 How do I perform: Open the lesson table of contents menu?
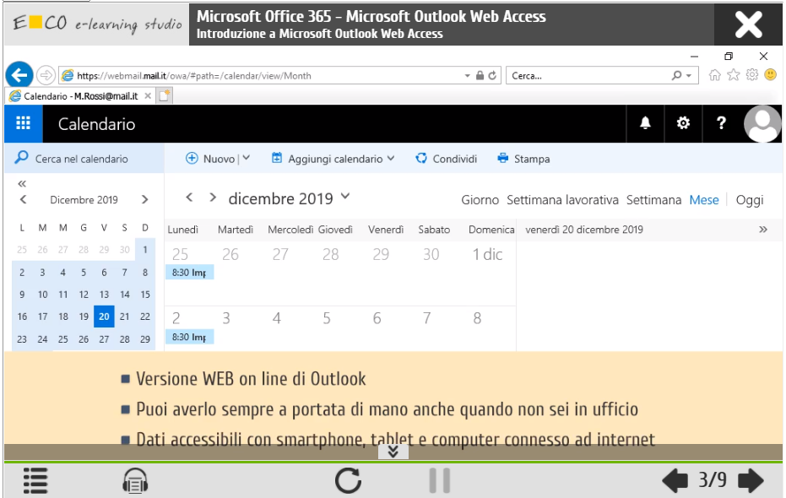35,480
